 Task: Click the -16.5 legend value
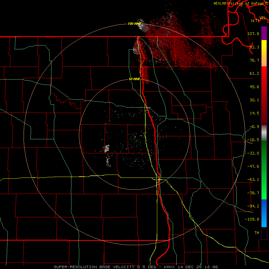(253, 140)
